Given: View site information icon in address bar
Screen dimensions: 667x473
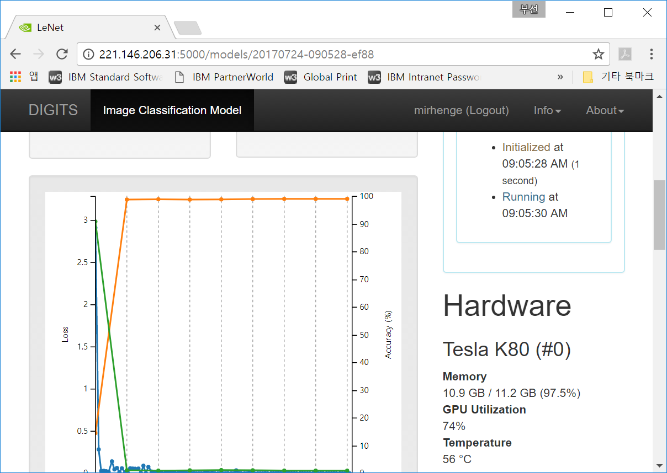Looking at the screenshot, I should pyautogui.click(x=88, y=54).
